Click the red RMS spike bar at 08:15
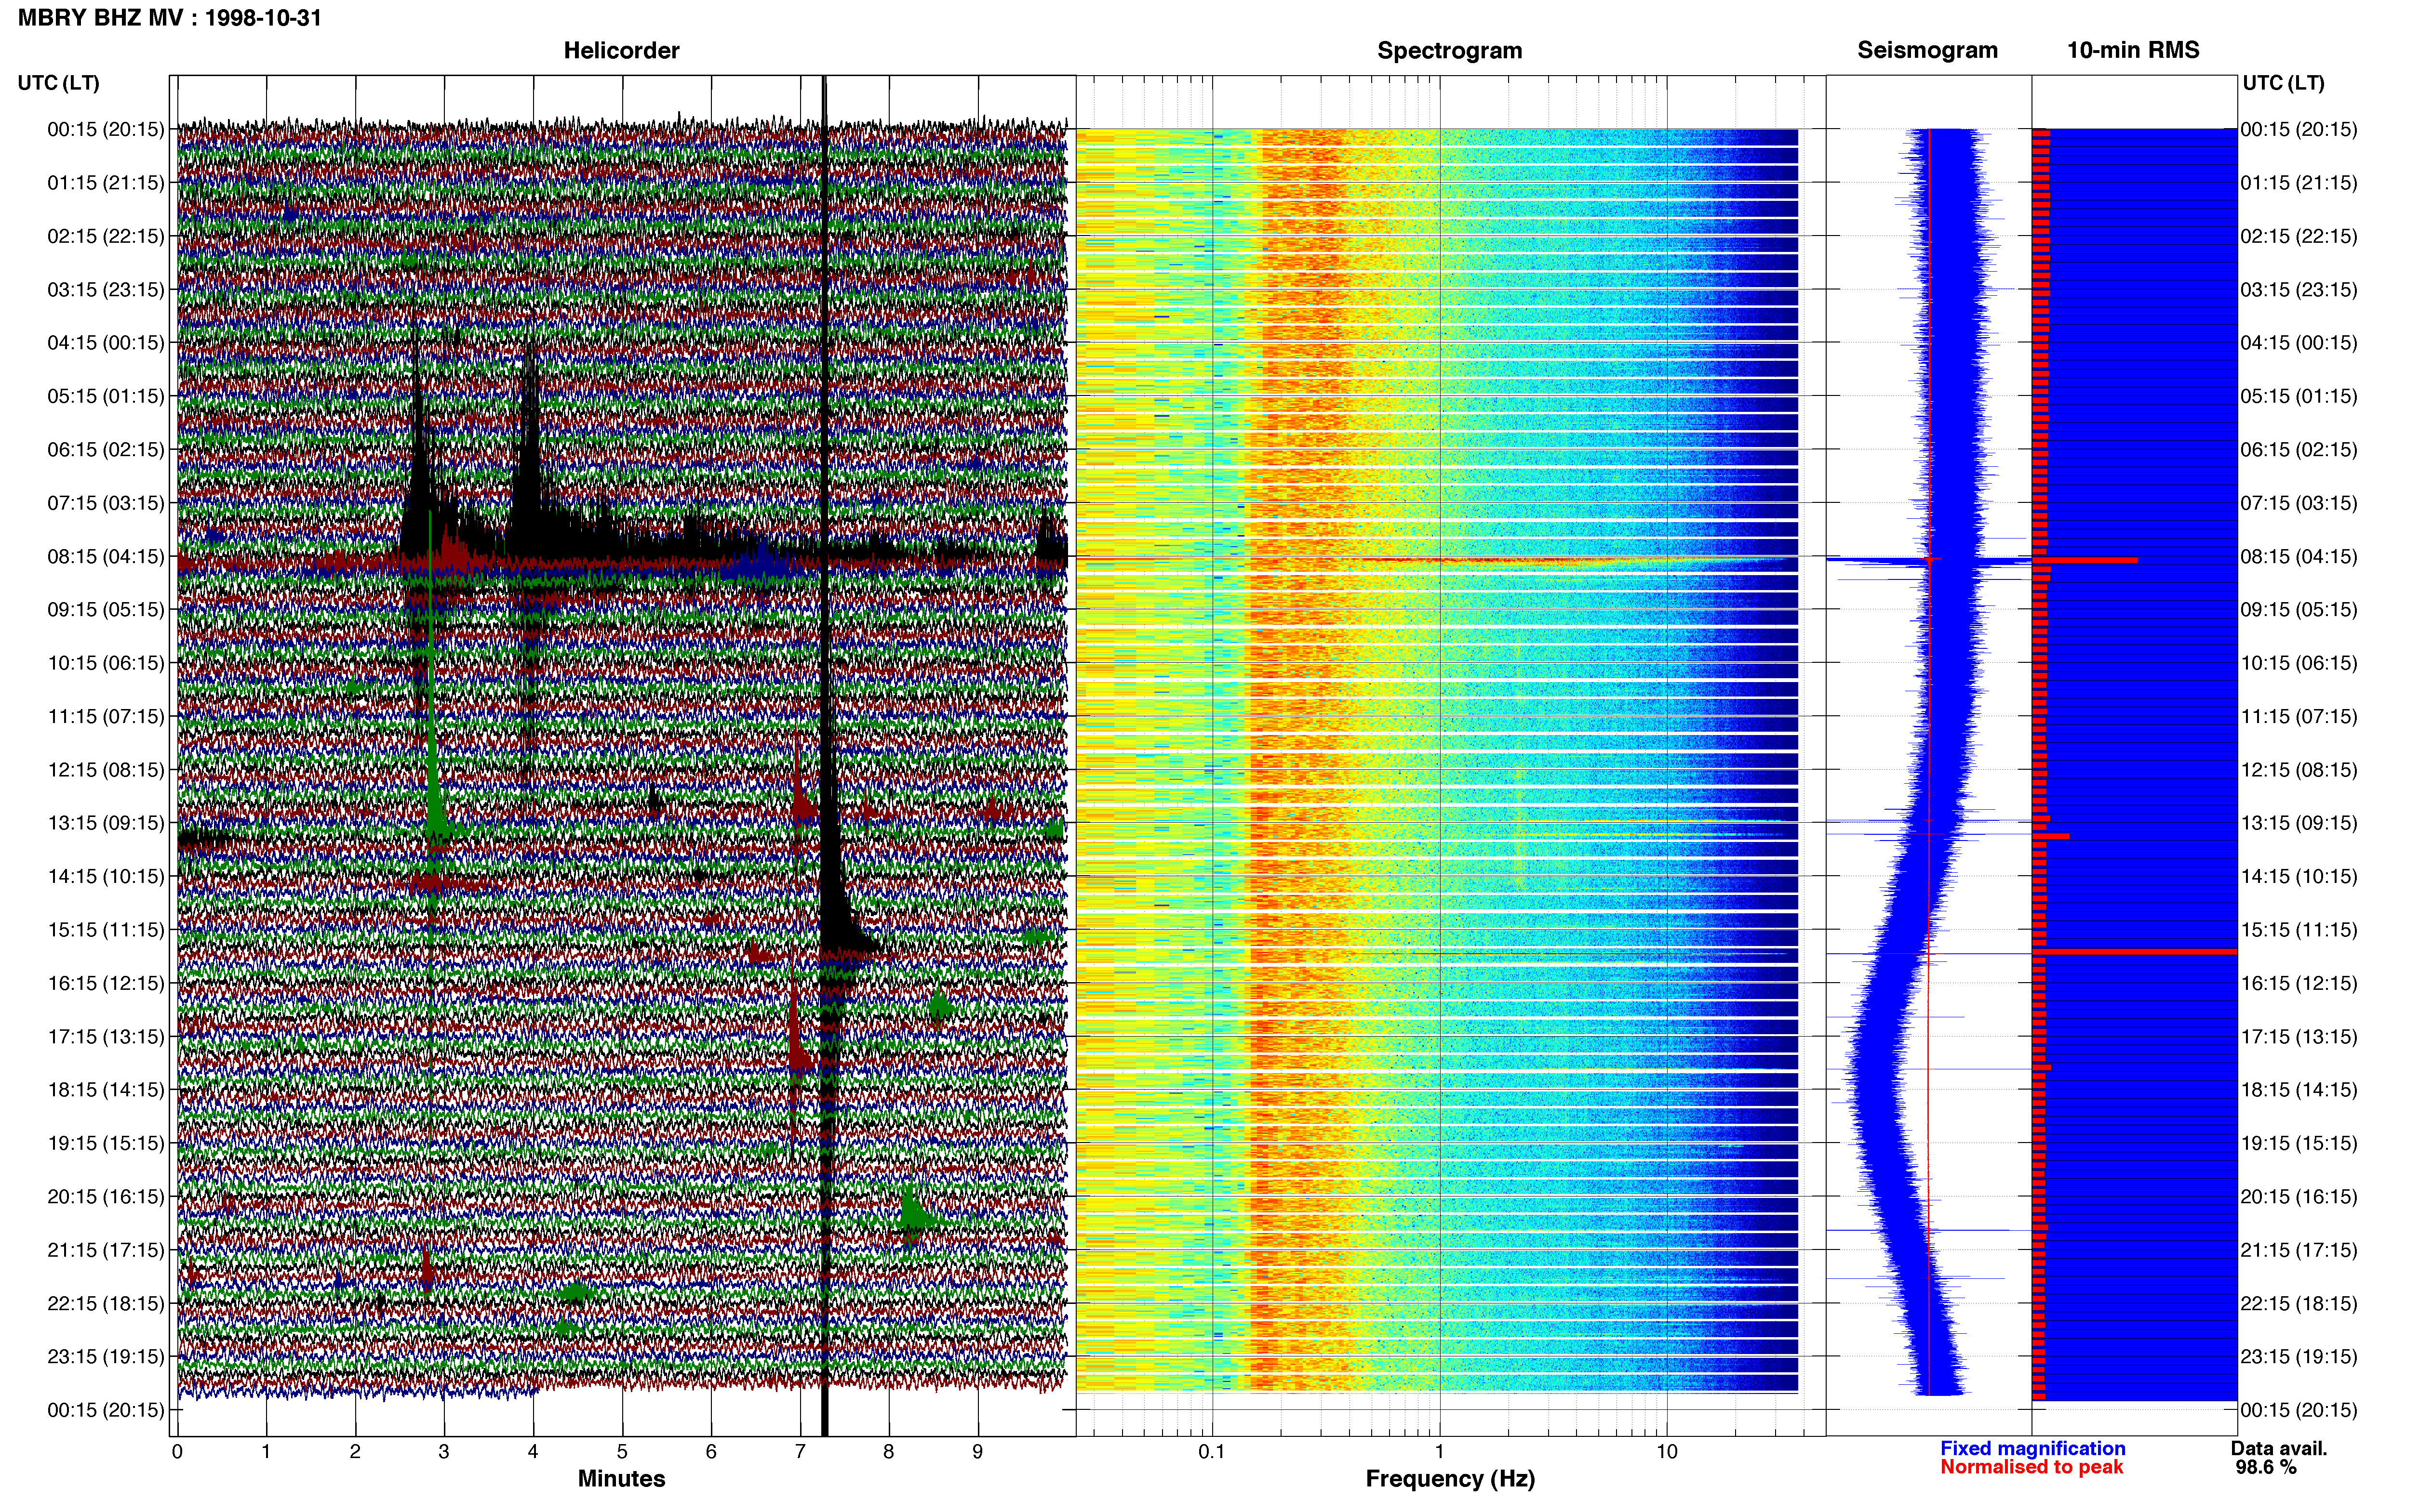The height and width of the screenshot is (1512, 2419). coord(2084,560)
